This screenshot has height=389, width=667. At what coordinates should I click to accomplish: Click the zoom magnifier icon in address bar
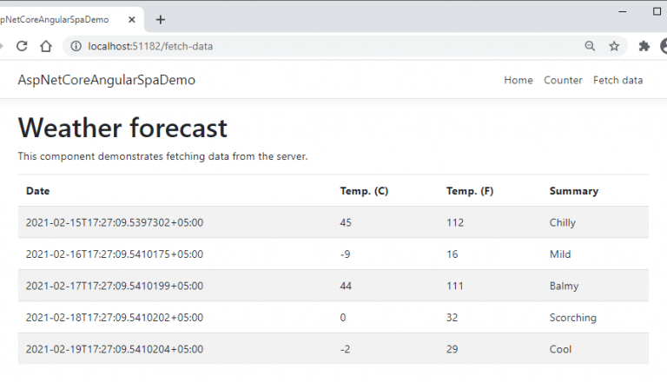point(590,46)
